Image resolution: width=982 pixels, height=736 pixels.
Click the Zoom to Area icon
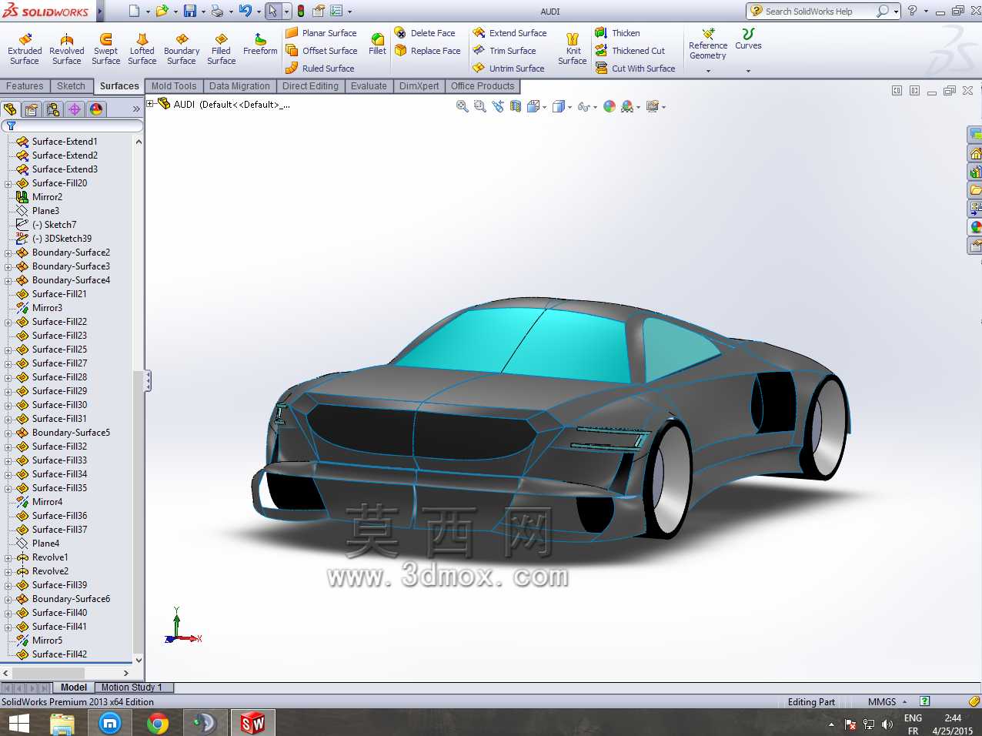coord(480,107)
